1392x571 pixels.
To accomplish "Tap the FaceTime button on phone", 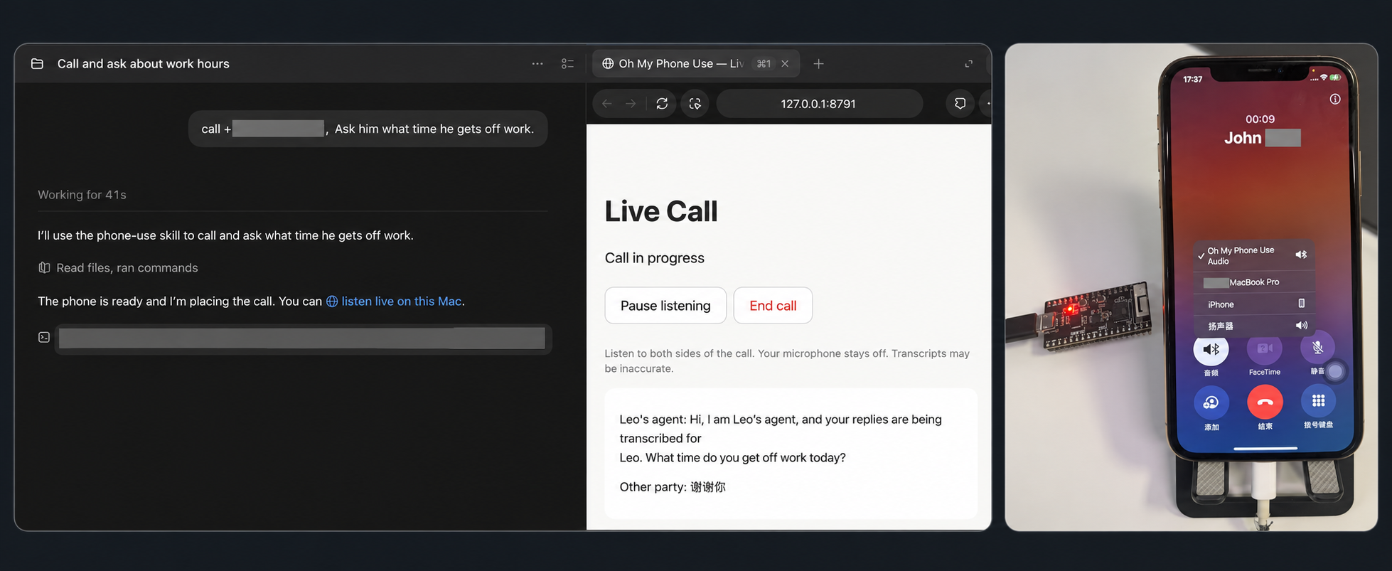I will [1265, 349].
